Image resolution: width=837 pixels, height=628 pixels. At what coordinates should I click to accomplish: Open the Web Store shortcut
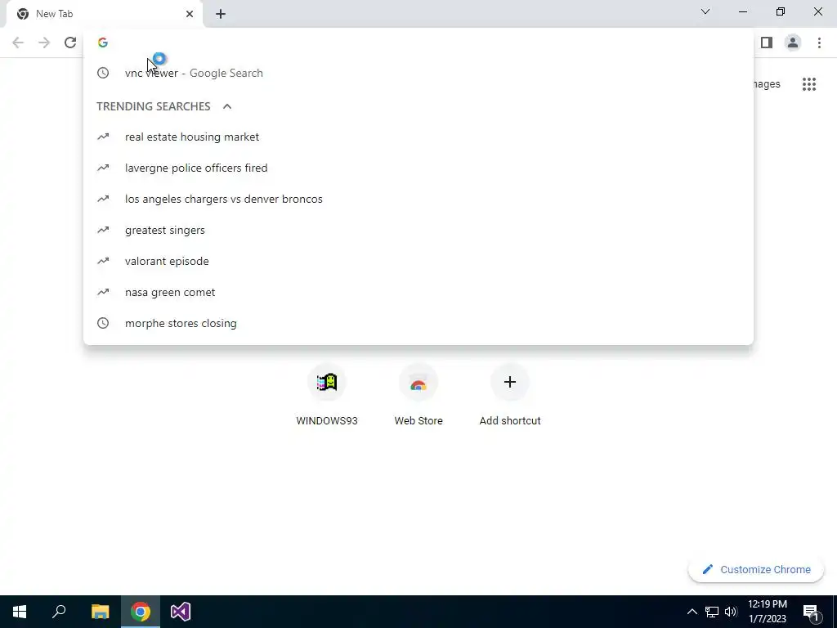click(x=418, y=396)
